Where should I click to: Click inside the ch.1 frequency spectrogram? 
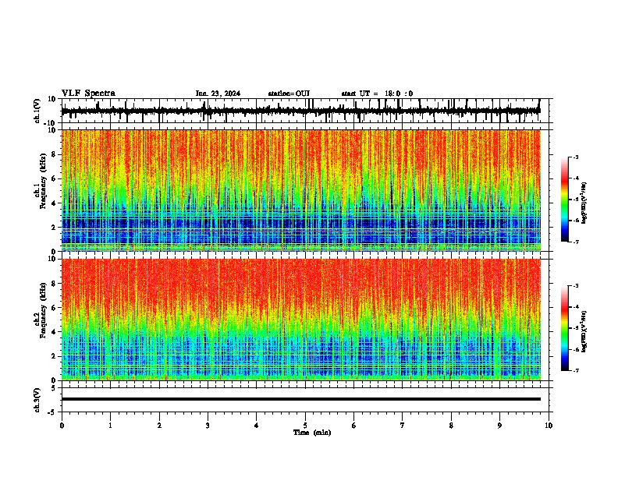(x=301, y=190)
